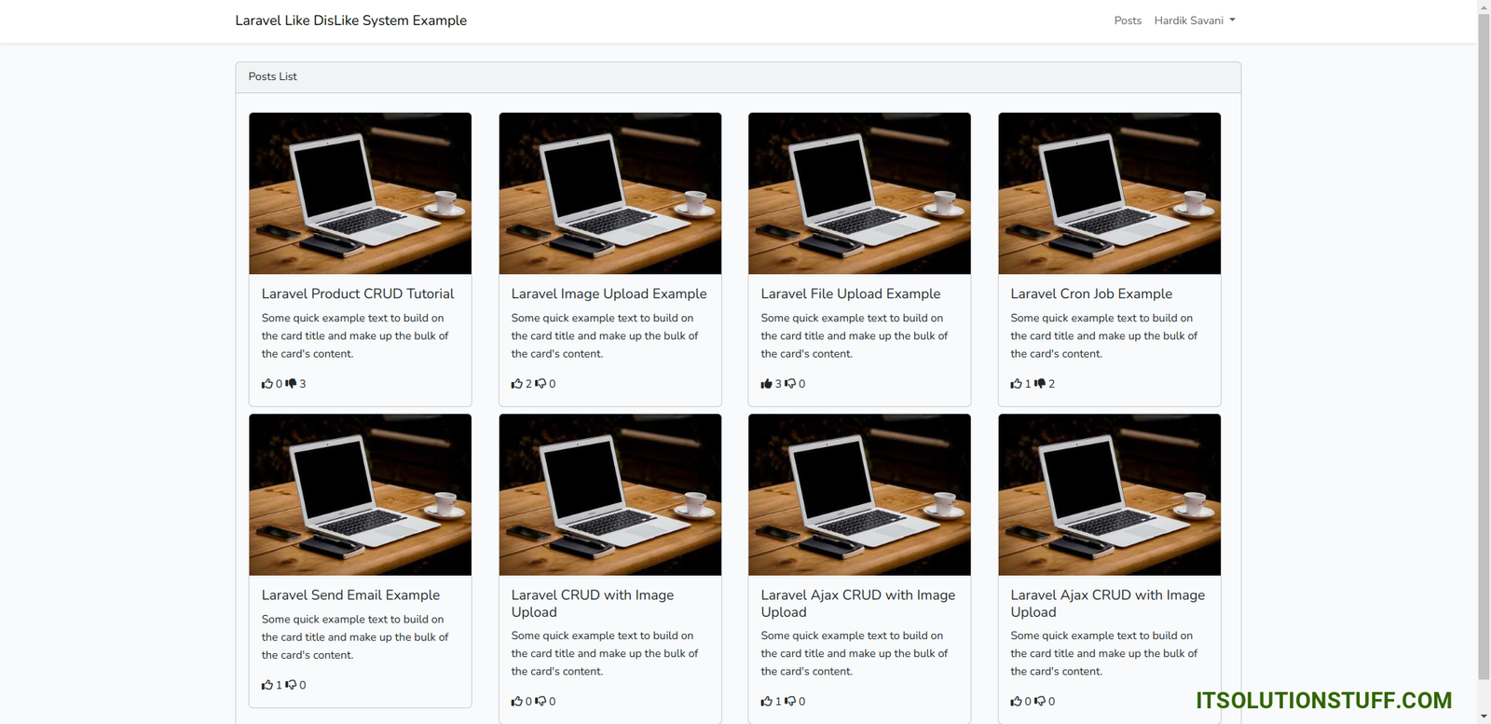This screenshot has height=724, width=1491.
Task: Click thumbs-up on Laravel Image Upload Example
Action: coord(517,384)
